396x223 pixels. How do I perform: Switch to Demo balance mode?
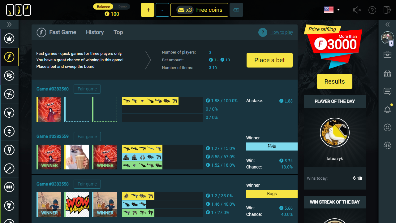tap(123, 7)
